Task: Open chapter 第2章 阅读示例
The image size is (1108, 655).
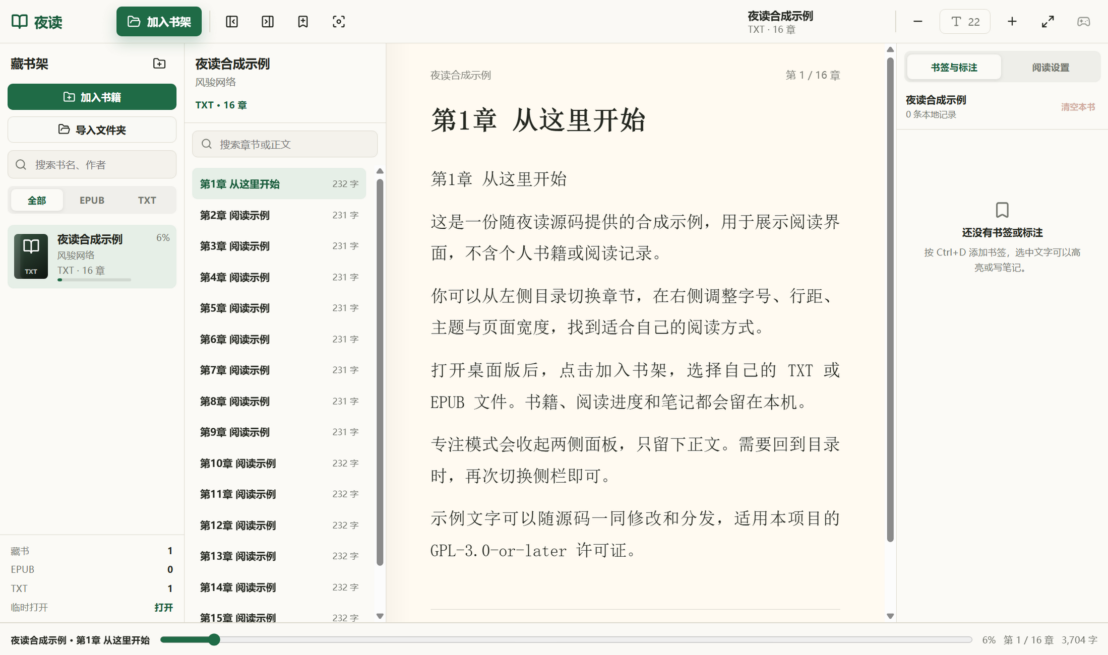Action: coord(279,215)
